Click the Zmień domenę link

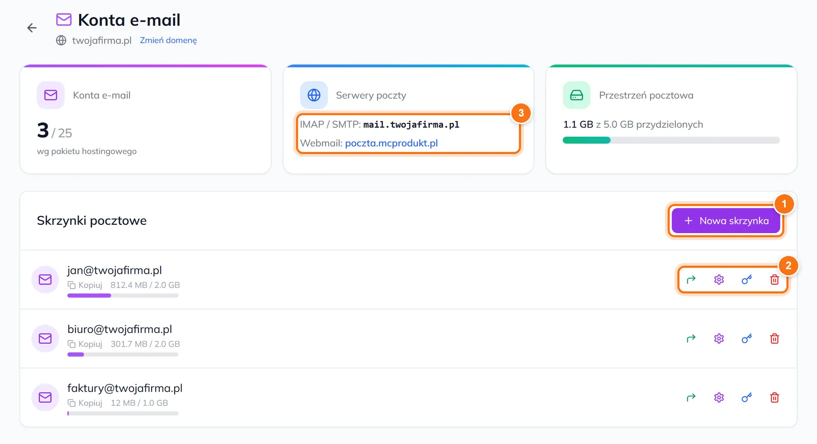click(x=169, y=40)
